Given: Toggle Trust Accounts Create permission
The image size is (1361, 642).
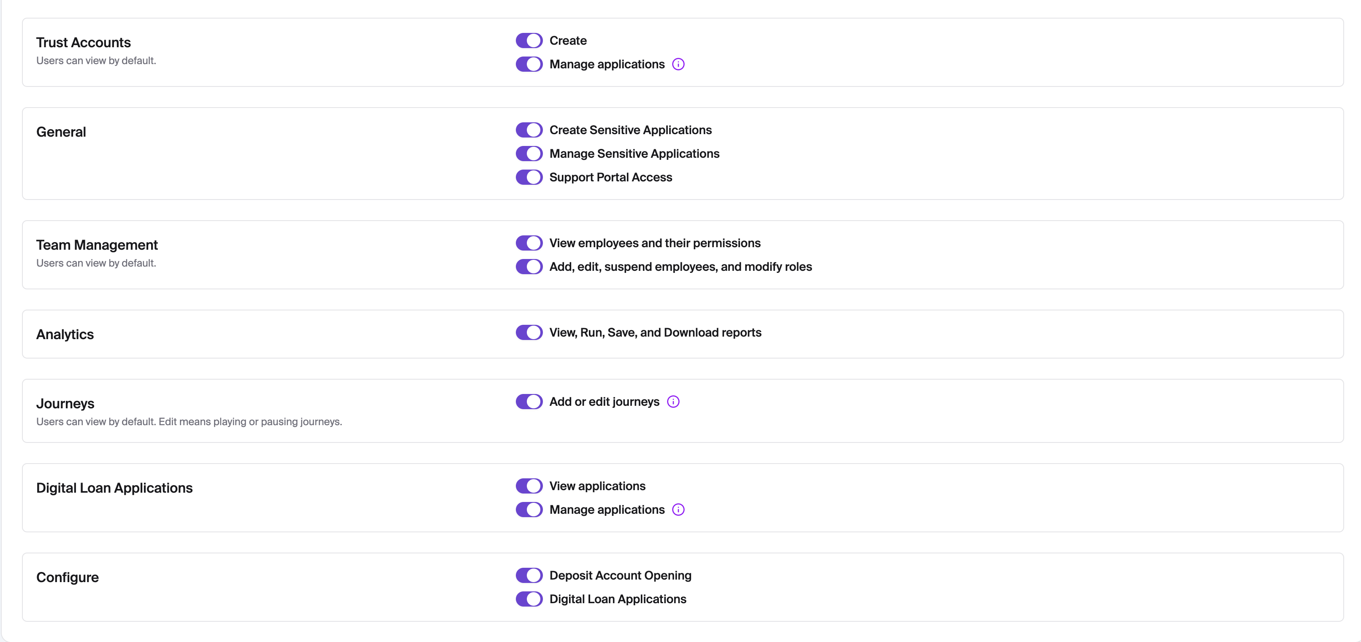Looking at the screenshot, I should click(x=529, y=40).
